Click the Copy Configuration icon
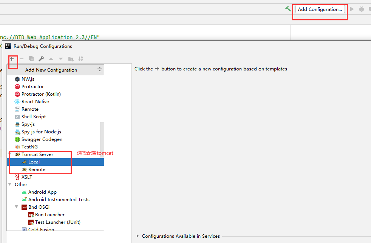371x243 pixels. 31,58
